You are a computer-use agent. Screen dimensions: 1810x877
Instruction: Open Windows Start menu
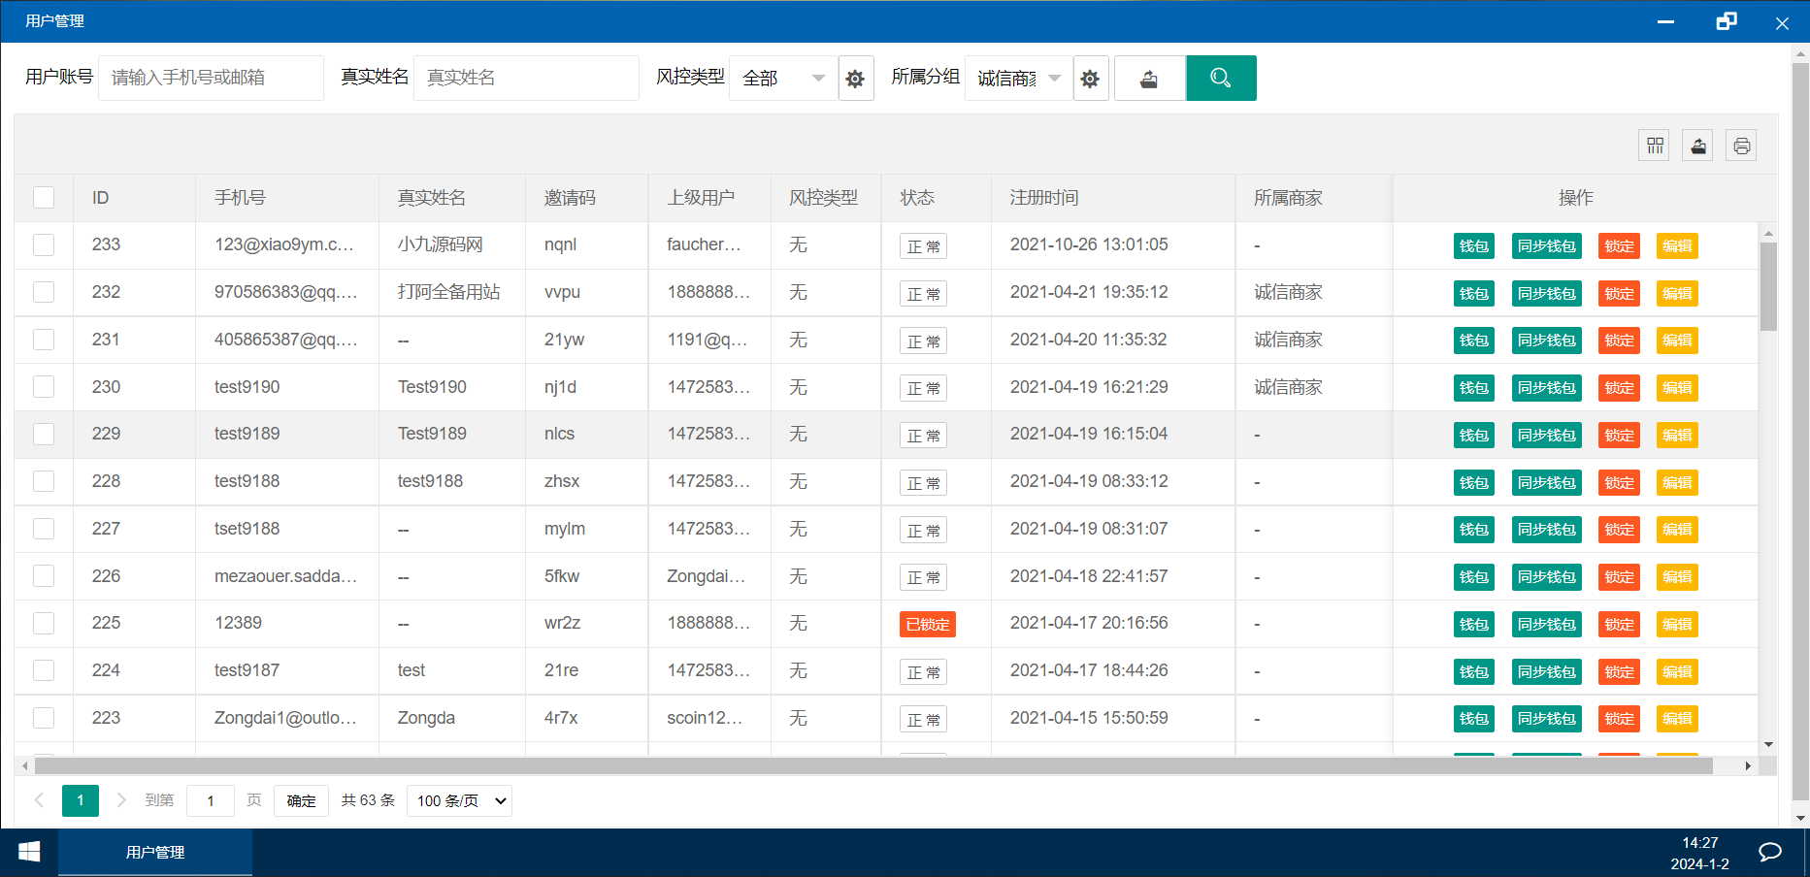pyautogui.click(x=29, y=852)
